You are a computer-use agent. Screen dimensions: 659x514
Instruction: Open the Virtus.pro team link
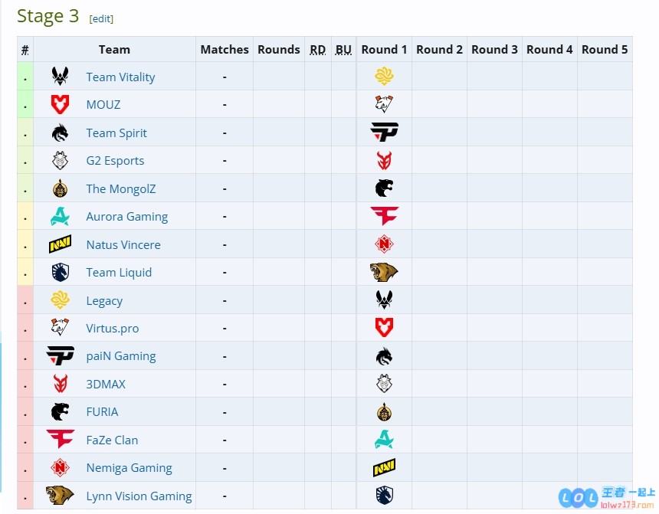[113, 329]
